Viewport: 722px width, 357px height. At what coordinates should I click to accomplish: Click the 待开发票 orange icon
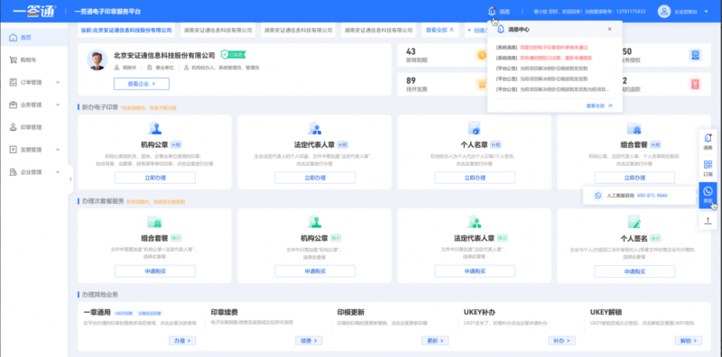click(x=481, y=84)
